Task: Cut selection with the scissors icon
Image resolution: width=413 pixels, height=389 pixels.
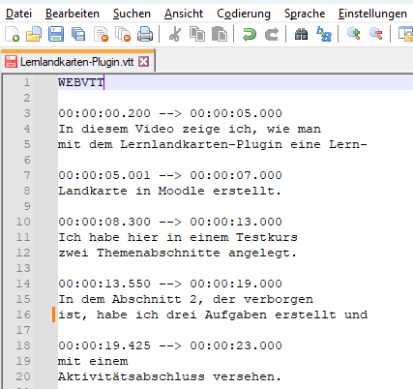Action: (x=175, y=34)
